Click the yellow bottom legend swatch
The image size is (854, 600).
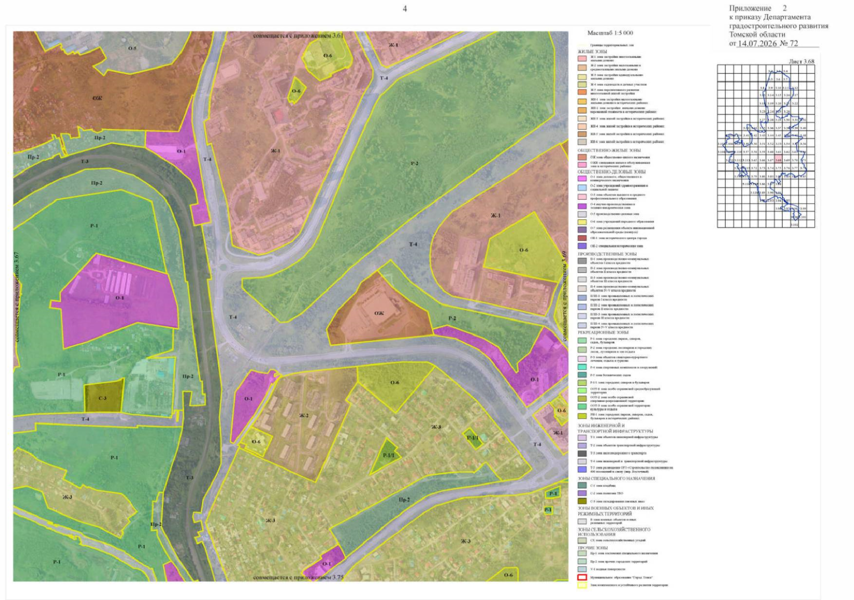pyautogui.click(x=582, y=585)
